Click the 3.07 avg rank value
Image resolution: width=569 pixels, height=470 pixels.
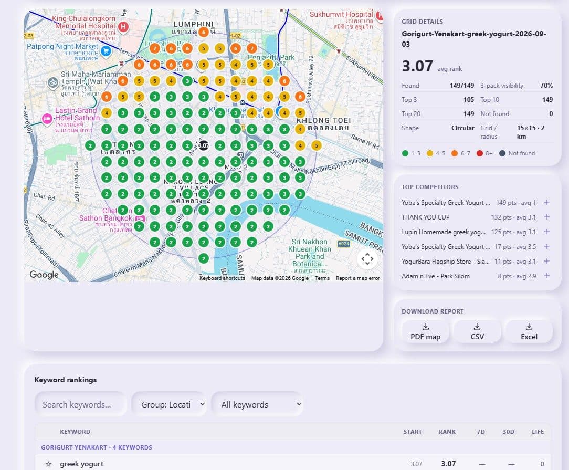[x=417, y=66]
